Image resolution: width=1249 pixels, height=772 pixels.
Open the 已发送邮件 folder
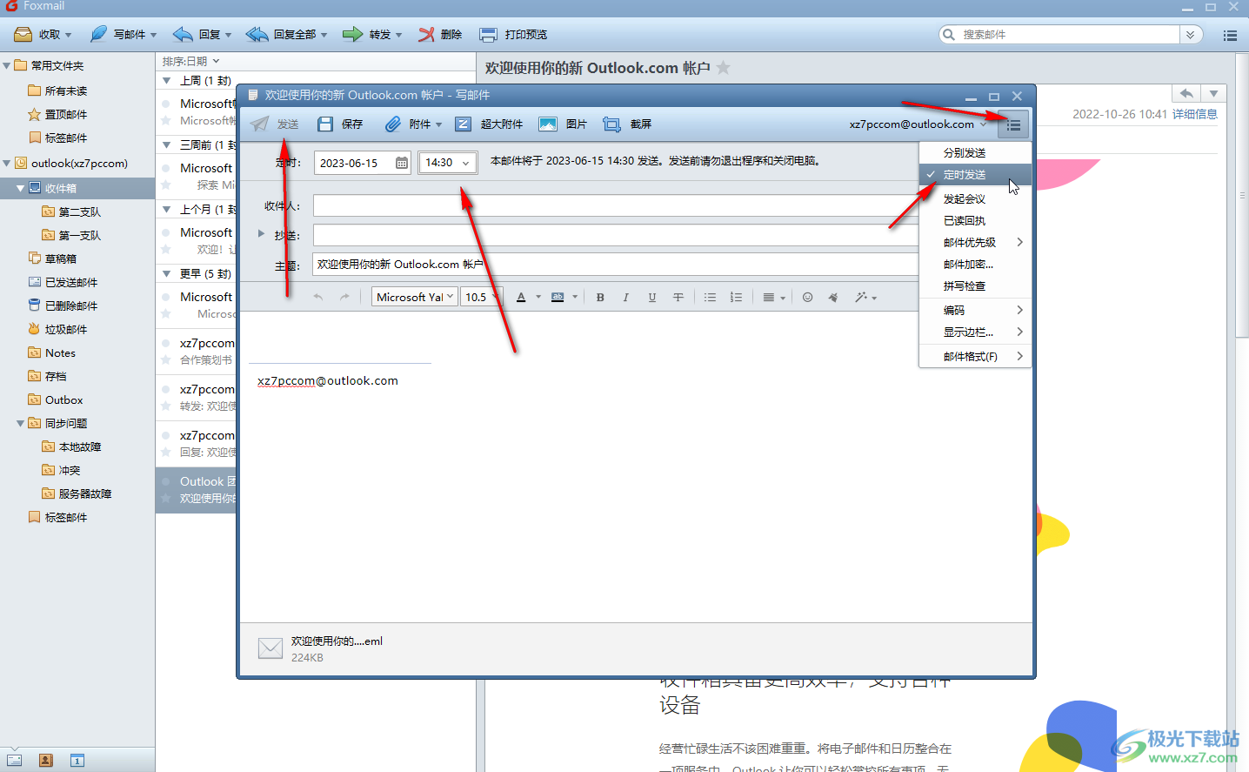(63, 282)
